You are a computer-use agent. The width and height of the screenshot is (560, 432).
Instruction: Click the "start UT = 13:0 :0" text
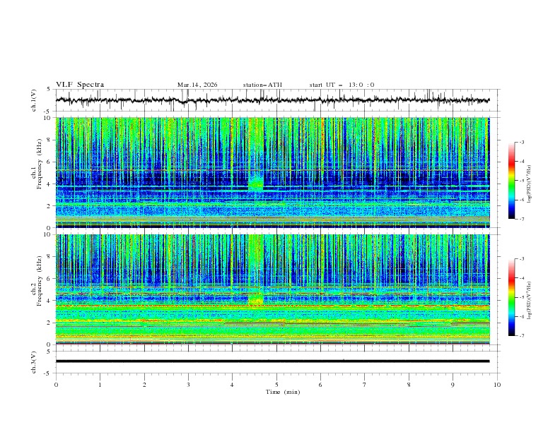coord(342,85)
